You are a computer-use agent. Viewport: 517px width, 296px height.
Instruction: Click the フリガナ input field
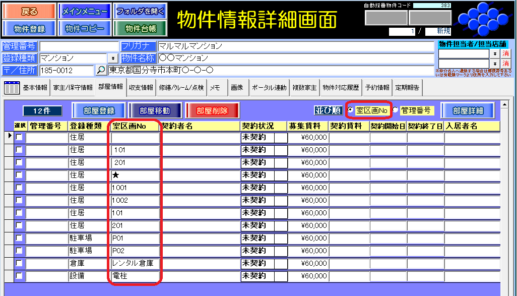click(295, 46)
